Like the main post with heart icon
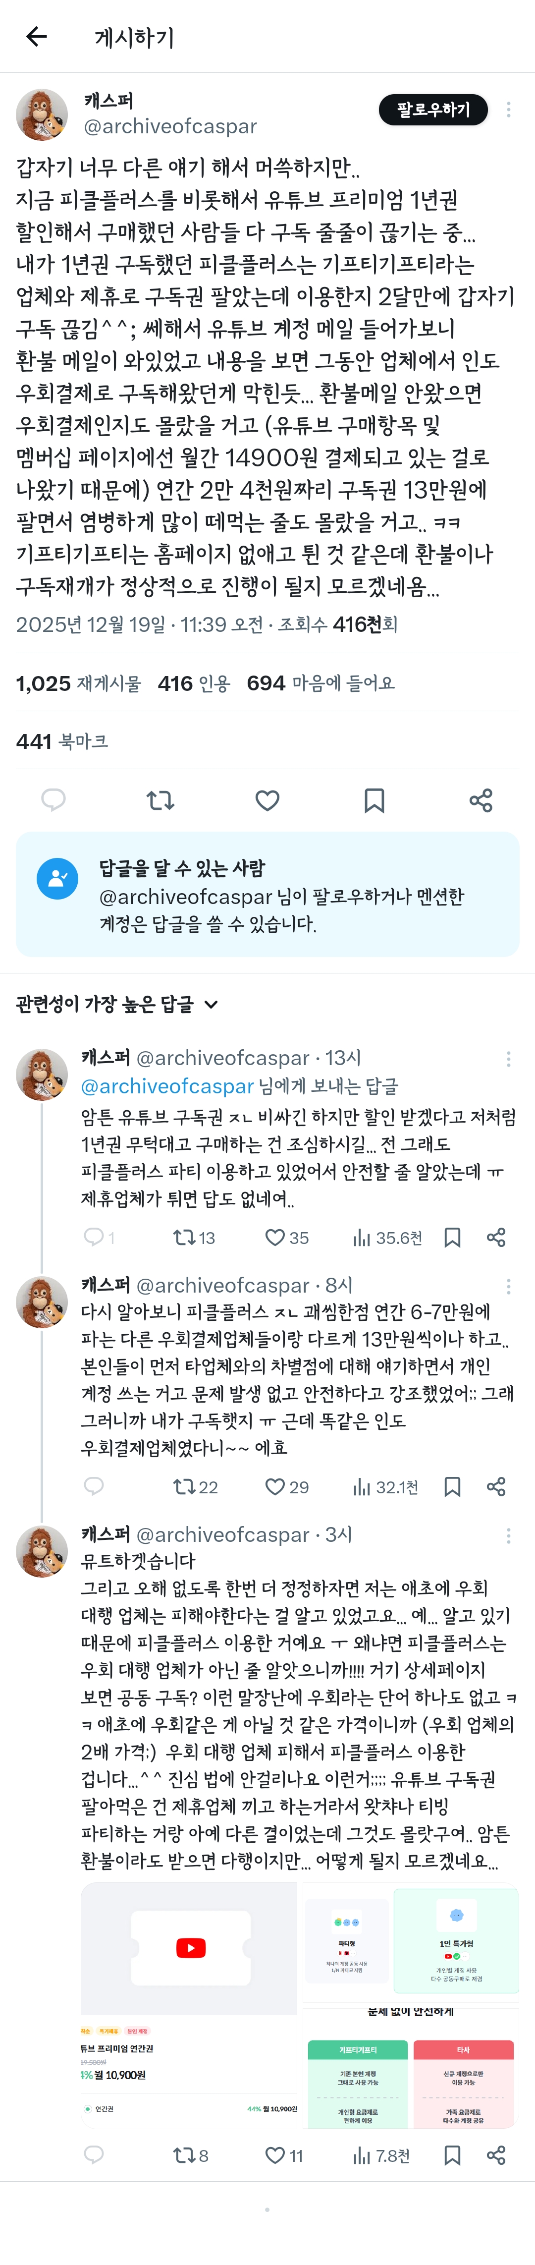Viewport: 535px width, 2265px height. 267,799
